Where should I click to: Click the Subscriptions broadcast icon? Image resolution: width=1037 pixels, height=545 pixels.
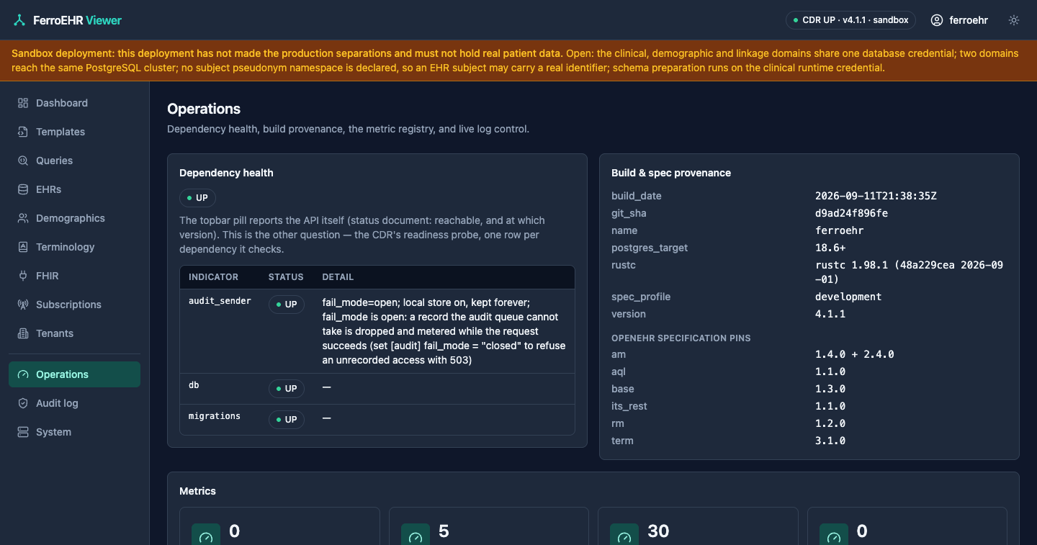tap(23, 305)
